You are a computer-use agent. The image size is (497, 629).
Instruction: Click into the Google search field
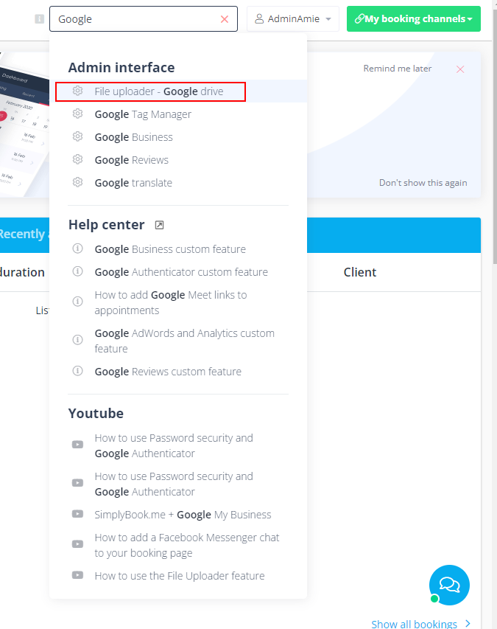pos(136,19)
